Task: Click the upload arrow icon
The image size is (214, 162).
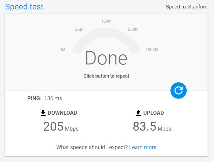Action: click(x=138, y=113)
